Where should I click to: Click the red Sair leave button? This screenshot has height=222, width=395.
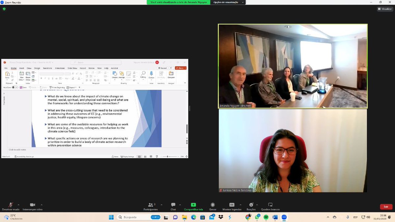[x=386, y=207]
